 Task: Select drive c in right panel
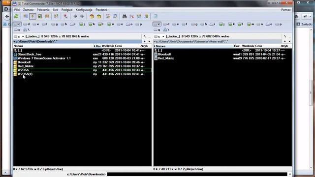pos(157,24)
